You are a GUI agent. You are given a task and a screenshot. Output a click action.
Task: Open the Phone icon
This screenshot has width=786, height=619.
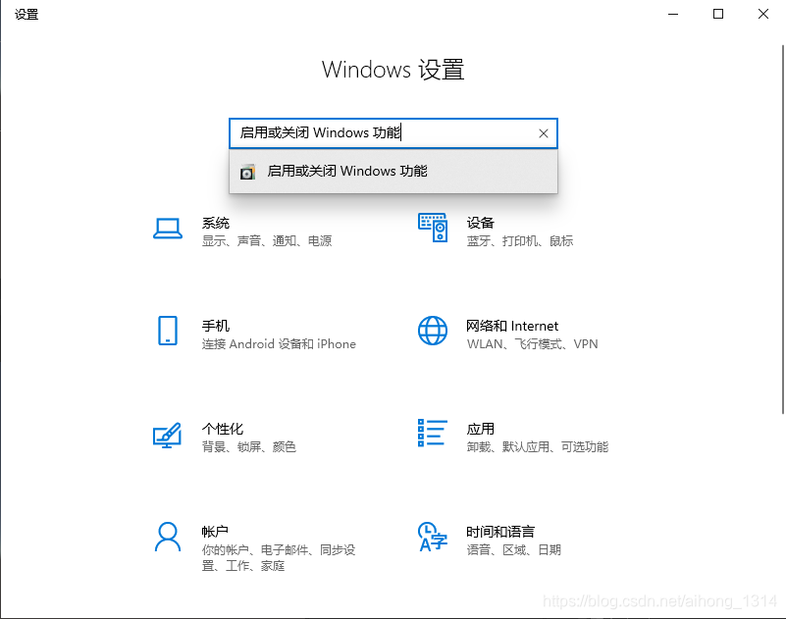tap(168, 331)
